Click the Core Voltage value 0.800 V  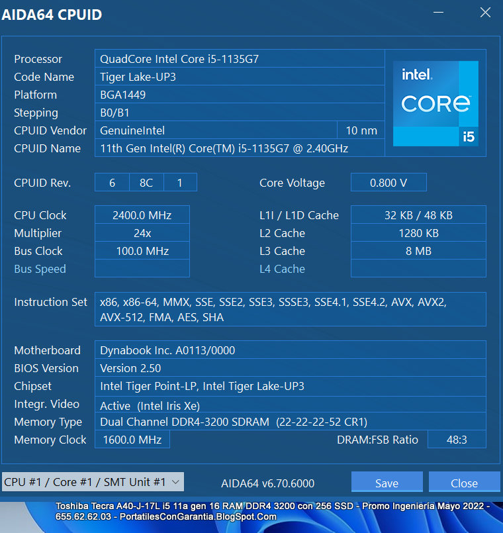pos(389,183)
